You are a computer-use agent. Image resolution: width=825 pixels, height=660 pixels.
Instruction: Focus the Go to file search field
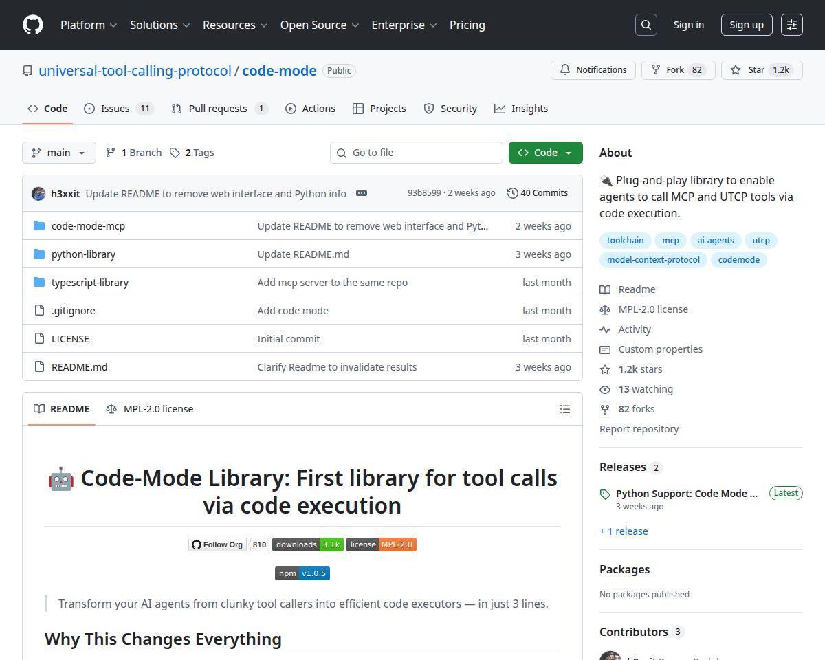coord(417,153)
